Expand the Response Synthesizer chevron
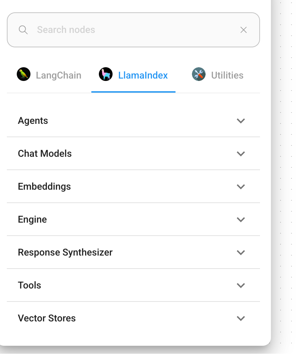The width and height of the screenshot is (299, 354). 241,252
